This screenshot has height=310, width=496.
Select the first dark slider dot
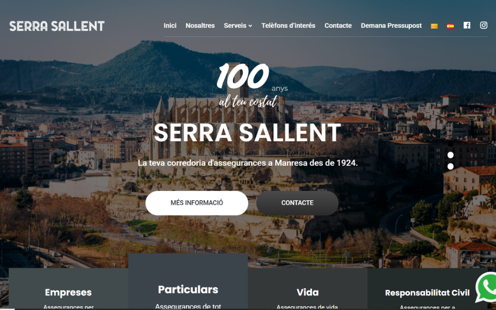coord(450,144)
